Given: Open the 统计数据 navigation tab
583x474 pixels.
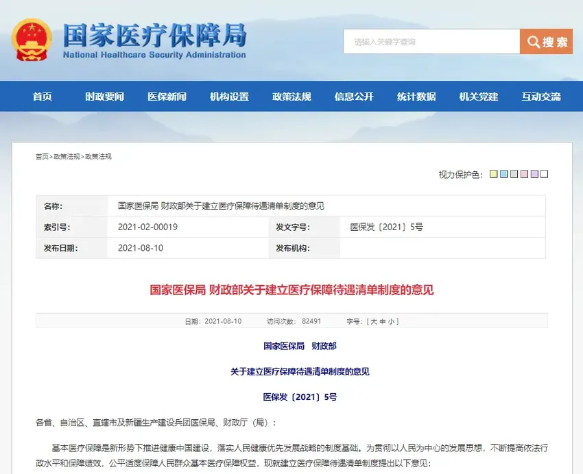Looking at the screenshot, I should pyautogui.click(x=416, y=97).
